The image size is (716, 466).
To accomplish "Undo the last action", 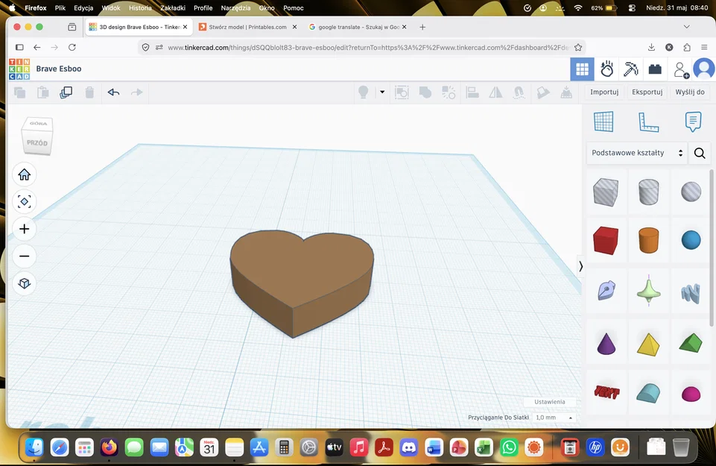I will [x=113, y=92].
